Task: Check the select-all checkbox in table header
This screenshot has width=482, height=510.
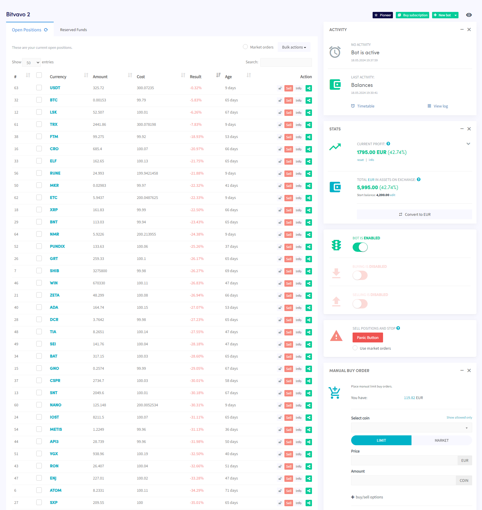Action: (39, 75)
